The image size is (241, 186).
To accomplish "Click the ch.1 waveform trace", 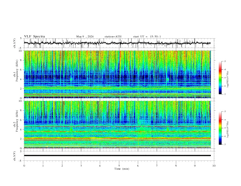I will coord(117,43).
